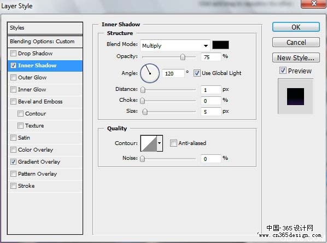
Task: Toggle Use Global Light checkbox
Action: click(197, 73)
